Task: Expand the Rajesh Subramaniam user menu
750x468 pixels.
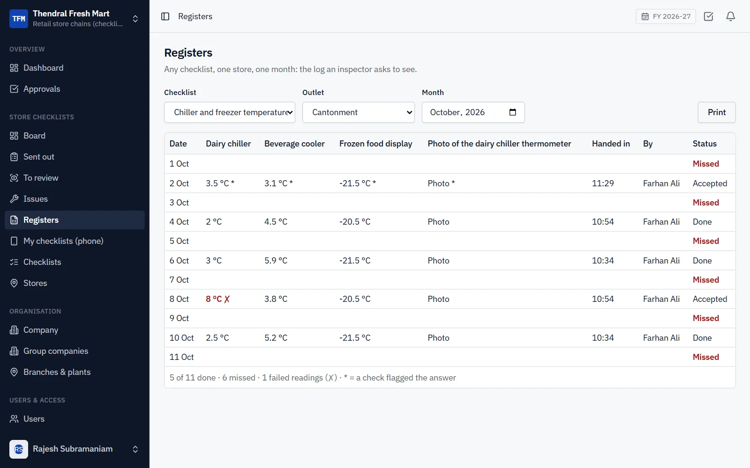Action: [135, 449]
